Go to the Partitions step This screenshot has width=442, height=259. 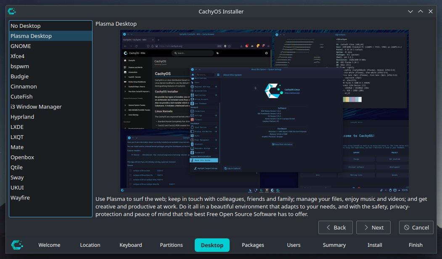coord(172,245)
